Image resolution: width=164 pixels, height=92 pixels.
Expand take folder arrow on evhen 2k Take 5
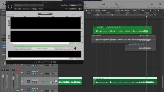[104, 27]
